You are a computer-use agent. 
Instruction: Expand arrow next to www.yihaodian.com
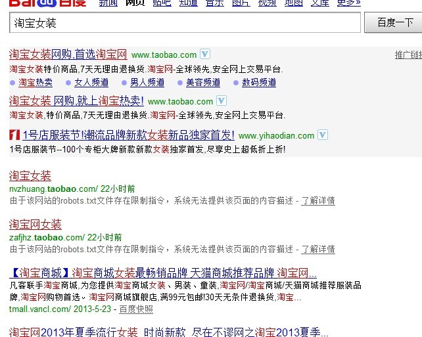pyautogui.click(x=323, y=135)
